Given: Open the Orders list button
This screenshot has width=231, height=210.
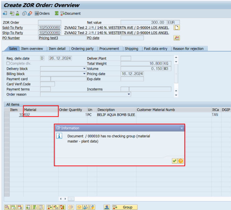Looking at the screenshot, I should 42,13.
